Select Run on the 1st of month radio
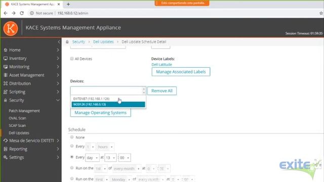Screen dimensions: 324x182 72,168
